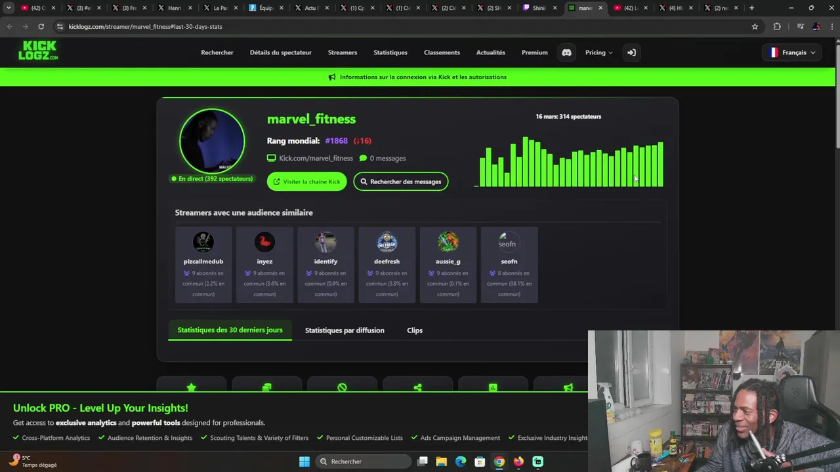Image resolution: width=840 pixels, height=472 pixels.
Task: Switch to the Clips tab
Action: click(x=415, y=330)
